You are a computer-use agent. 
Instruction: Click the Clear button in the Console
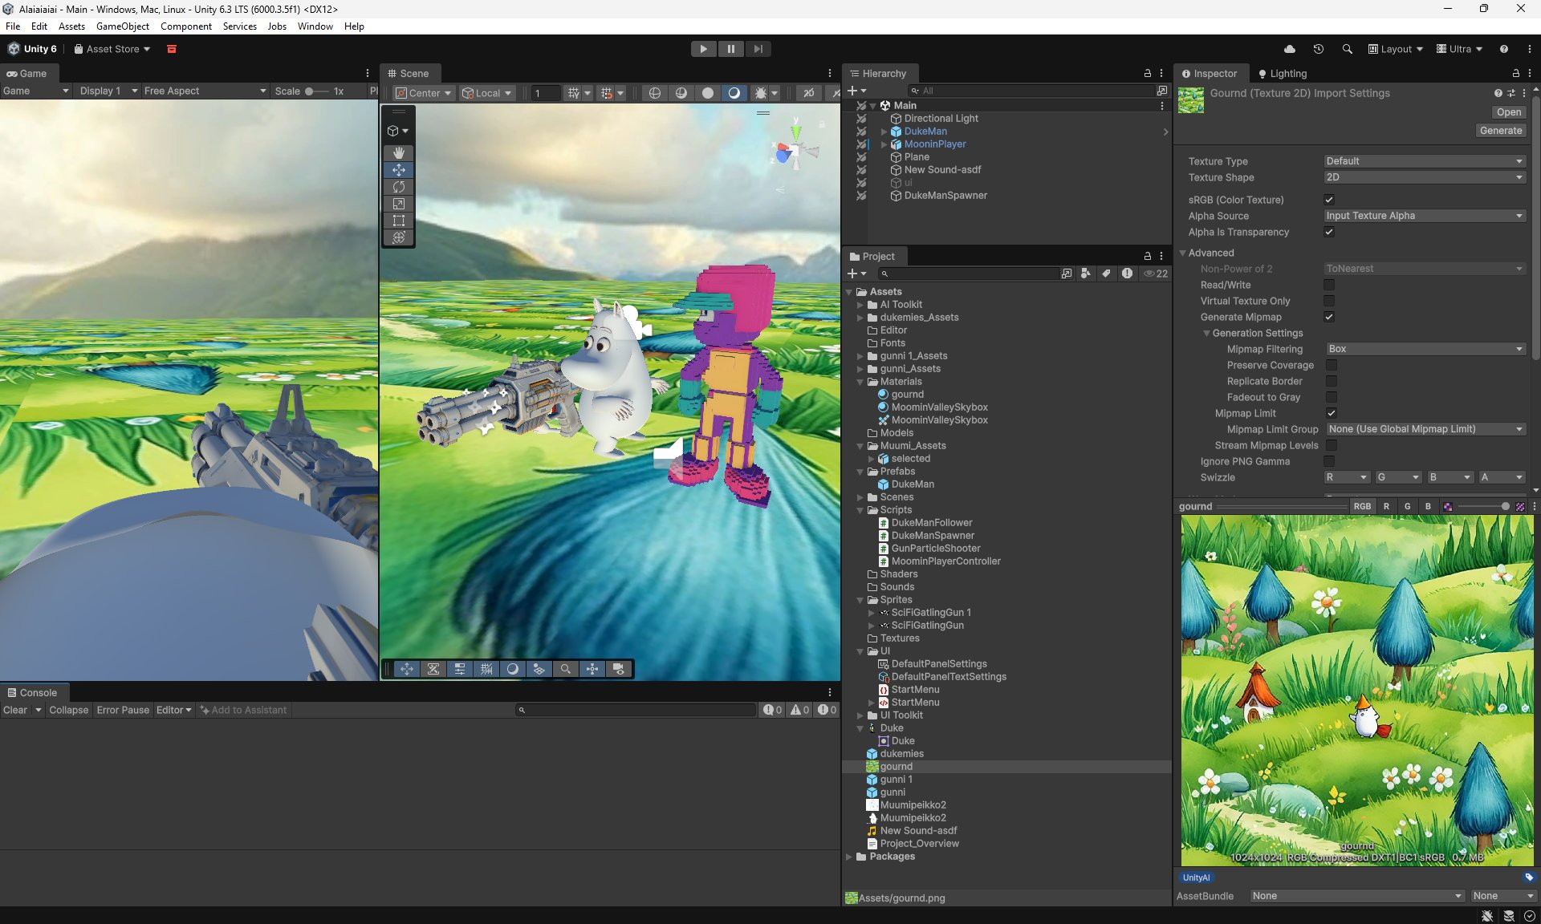click(14, 710)
